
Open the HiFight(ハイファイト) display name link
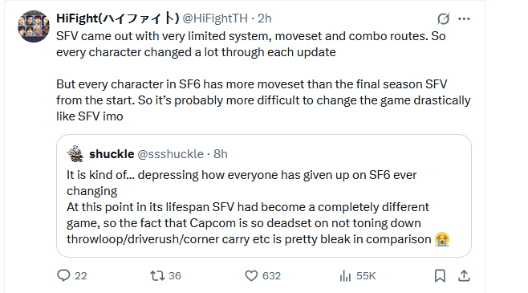(117, 18)
